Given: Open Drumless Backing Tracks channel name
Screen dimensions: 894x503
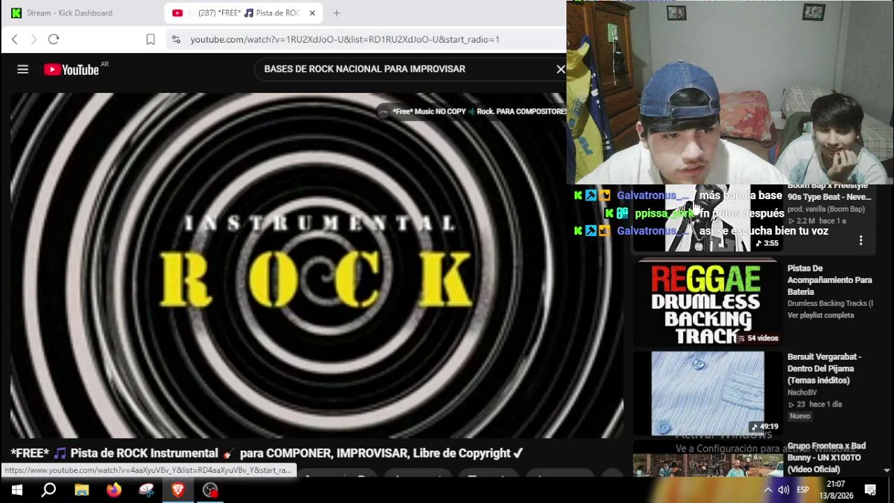Looking at the screenshot, I should [830, 303].
